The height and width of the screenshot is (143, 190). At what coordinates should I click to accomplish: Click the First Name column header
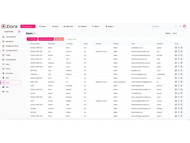pyautogui.click(x=51, y=44)
